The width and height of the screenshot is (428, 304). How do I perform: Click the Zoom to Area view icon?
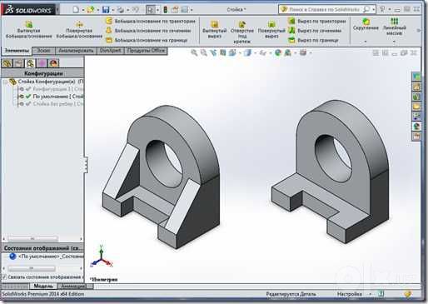coord(204,52)
